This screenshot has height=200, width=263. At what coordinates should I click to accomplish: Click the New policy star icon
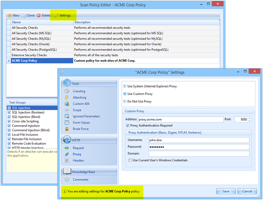click(10, 15)
